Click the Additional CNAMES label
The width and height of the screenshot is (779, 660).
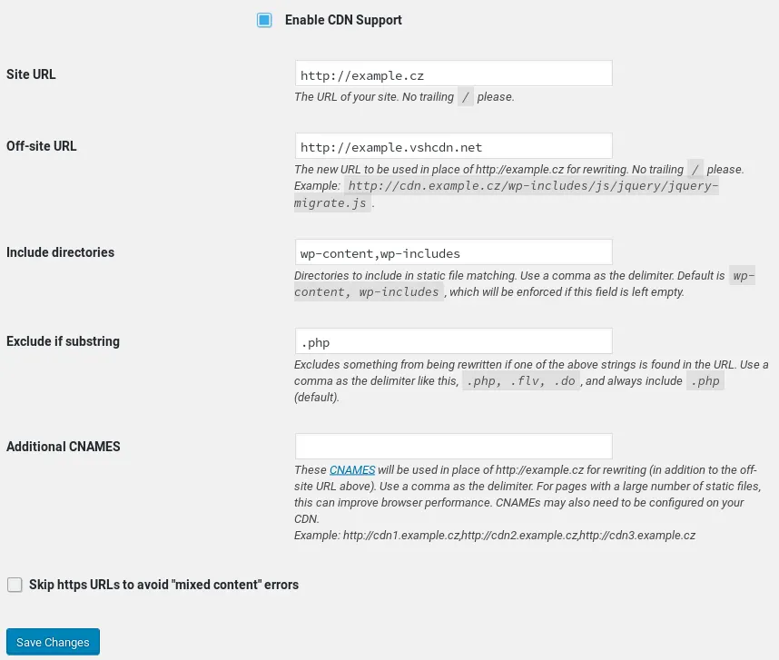coord(63,447)
